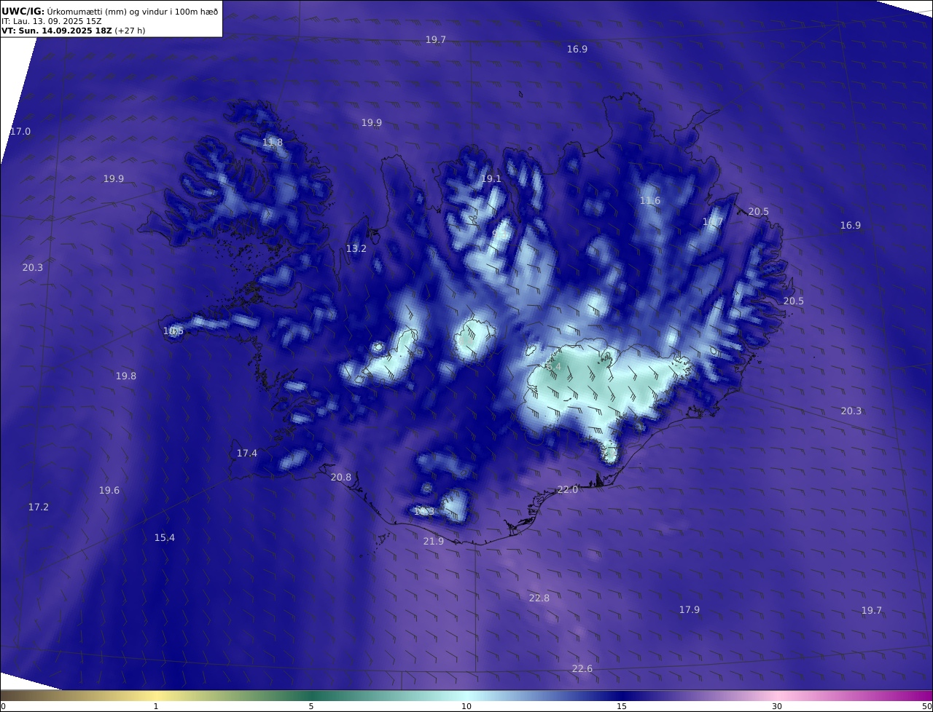
Task: Click the colour scale tick label 50
Action: (926, 706)
